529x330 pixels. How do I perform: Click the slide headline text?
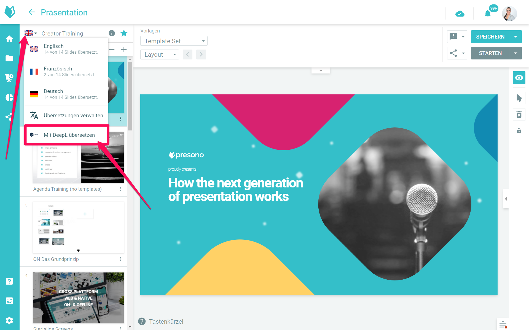pyautogui.click(x=235, y=190)
